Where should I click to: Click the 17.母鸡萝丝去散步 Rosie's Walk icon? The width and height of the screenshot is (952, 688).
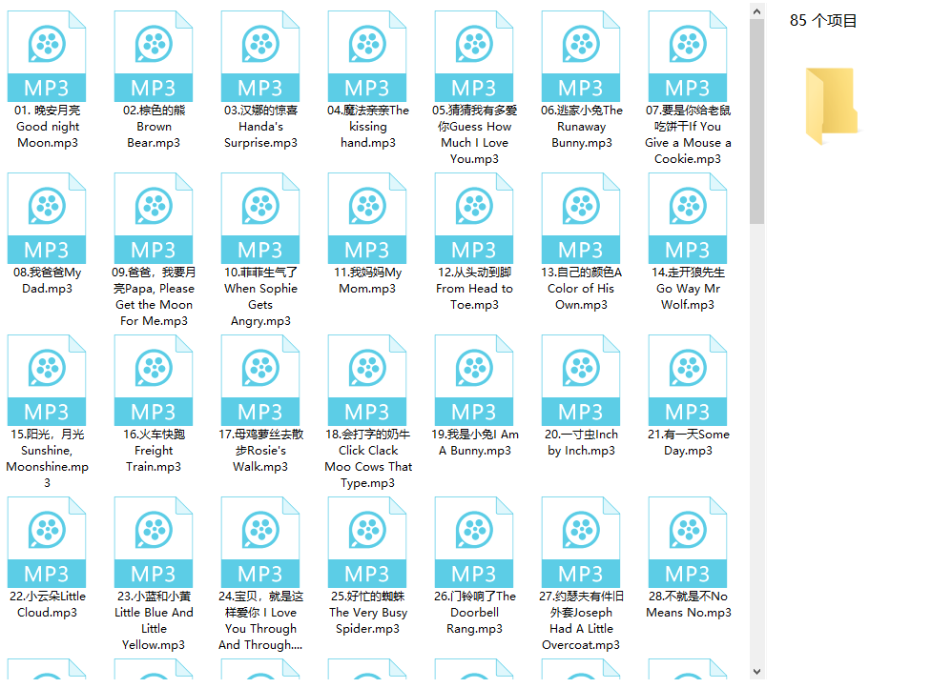pyautogui.click(x=260, y=380)
